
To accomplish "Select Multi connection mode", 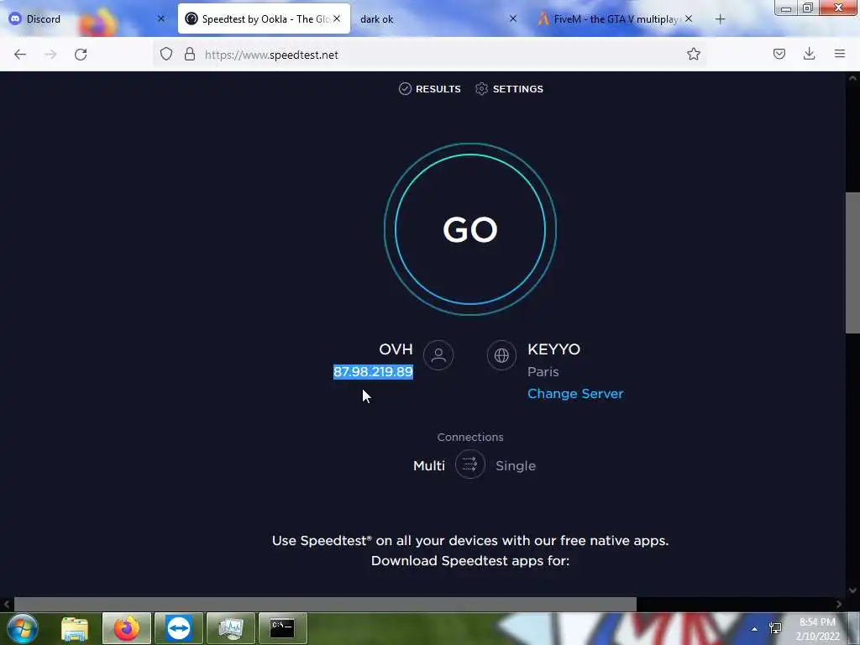I will click(429, 465).
